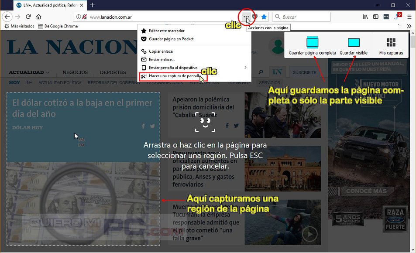Open the browser home page
416x253 pixels.
point(39,17)
